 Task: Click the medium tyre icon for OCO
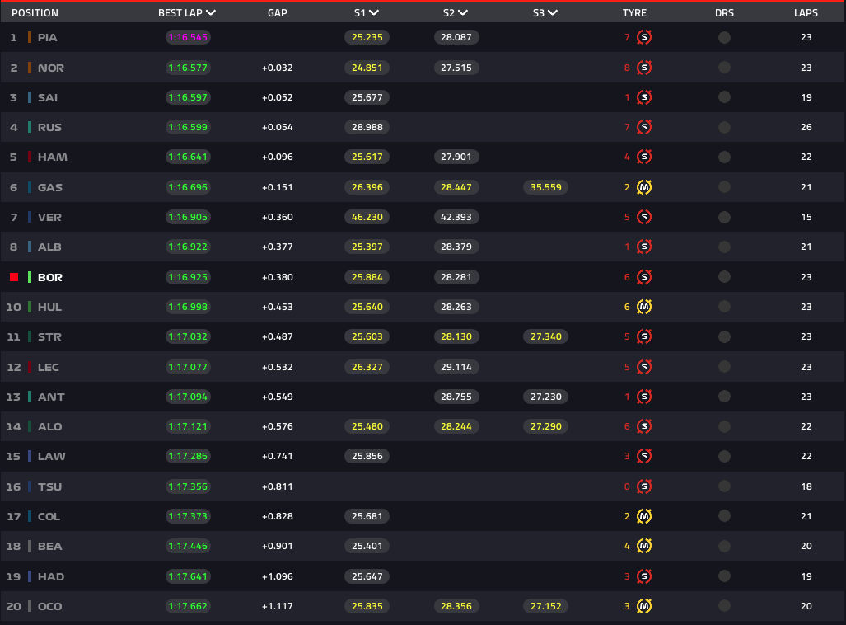(643, 606)
